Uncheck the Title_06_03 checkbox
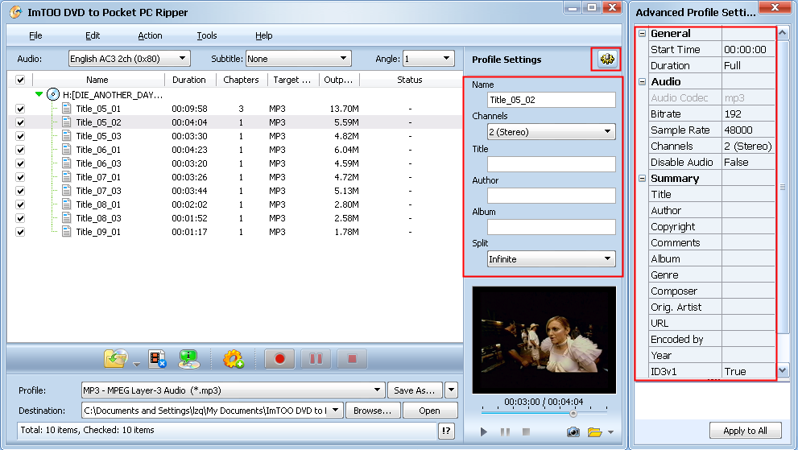 tap(20, 163)
